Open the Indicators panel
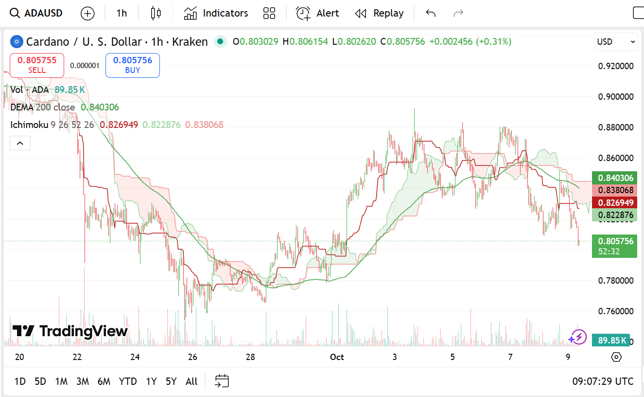The height and width of the screenshot is (397, 644). (x=216, y=13)
